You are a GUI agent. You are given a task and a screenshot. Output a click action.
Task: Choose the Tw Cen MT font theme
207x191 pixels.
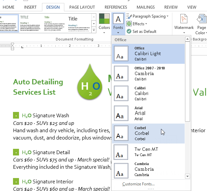tap(148, 152)
